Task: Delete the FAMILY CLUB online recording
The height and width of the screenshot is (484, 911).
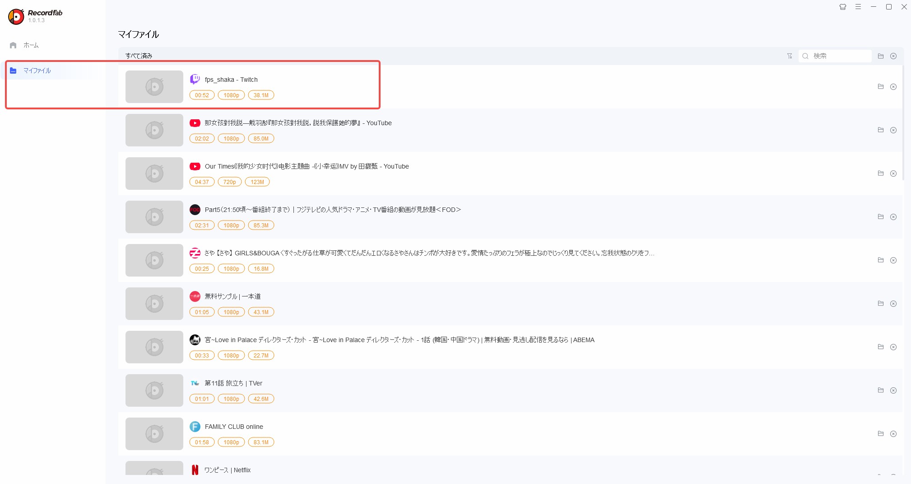Action: [893, 434]
